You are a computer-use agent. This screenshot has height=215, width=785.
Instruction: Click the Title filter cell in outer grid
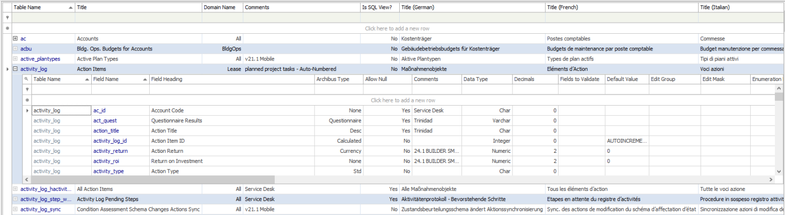(138, 18)
